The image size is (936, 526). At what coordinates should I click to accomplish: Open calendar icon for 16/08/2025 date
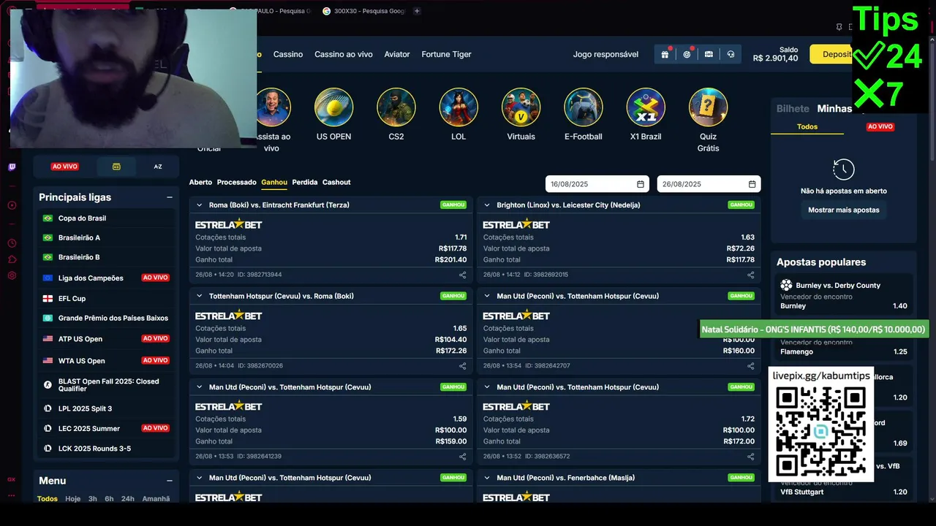click(x=641, y=184)
